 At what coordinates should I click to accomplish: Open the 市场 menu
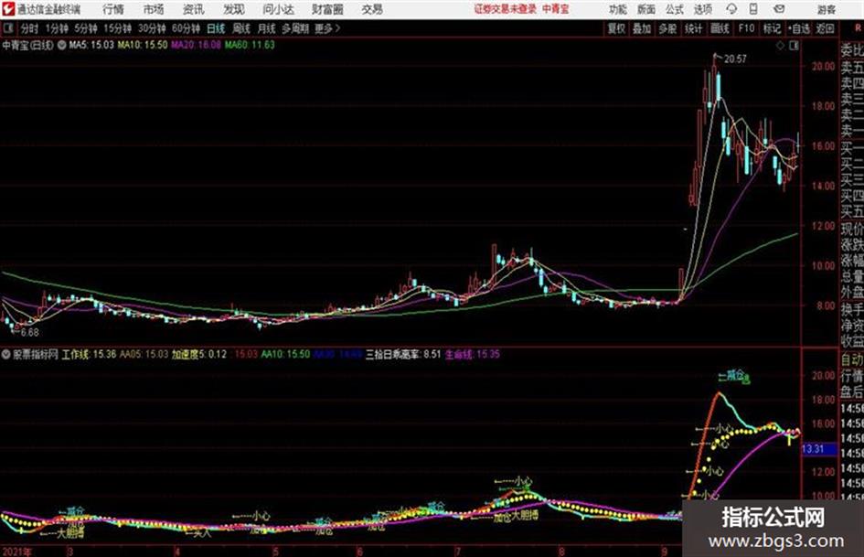(154, 9)
